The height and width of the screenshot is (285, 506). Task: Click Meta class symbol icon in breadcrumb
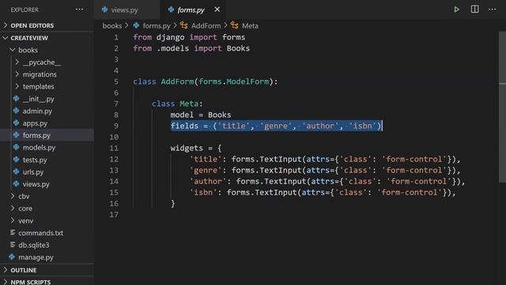235,25
